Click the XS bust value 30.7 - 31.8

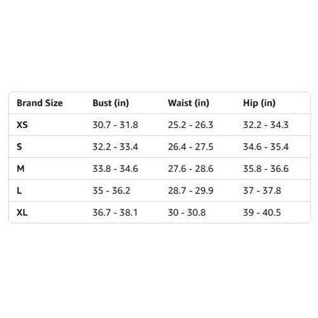115,125
